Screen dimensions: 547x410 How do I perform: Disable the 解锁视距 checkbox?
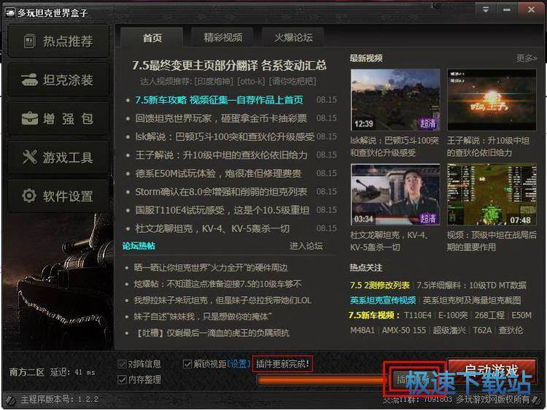187,363
